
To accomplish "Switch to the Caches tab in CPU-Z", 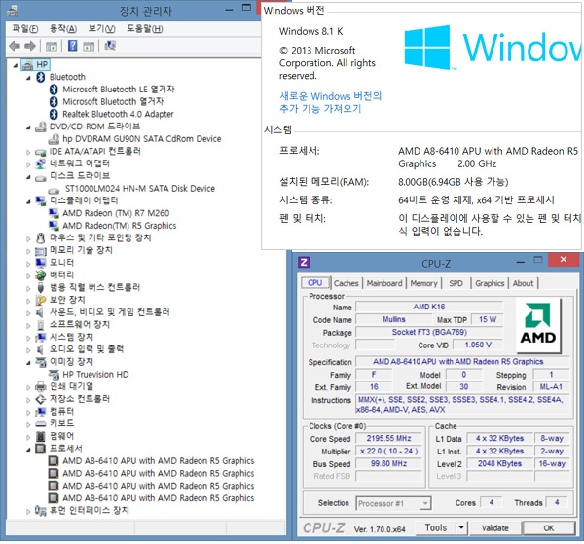I will [346, 283].
